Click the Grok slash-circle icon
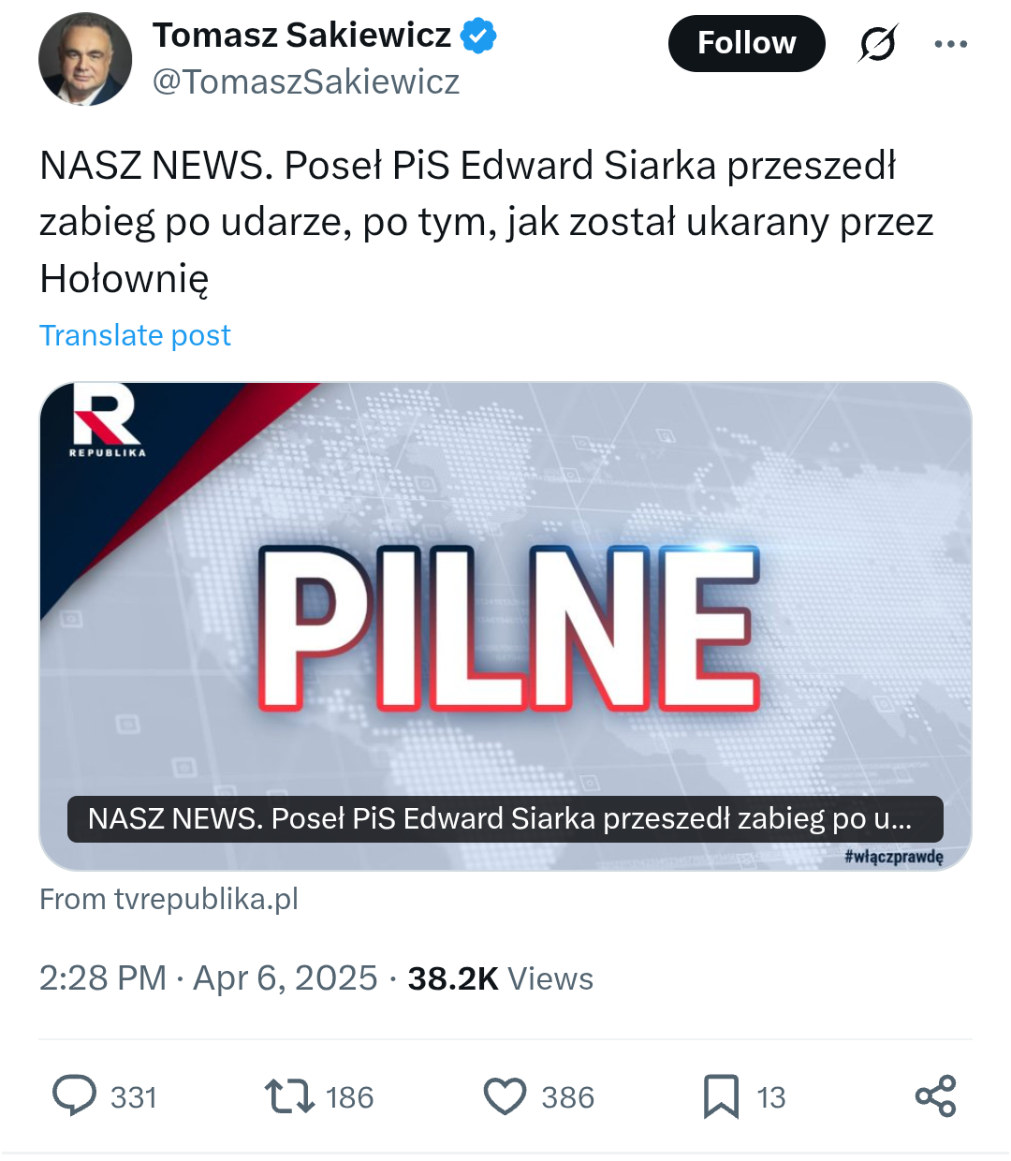 click(877, 43)
